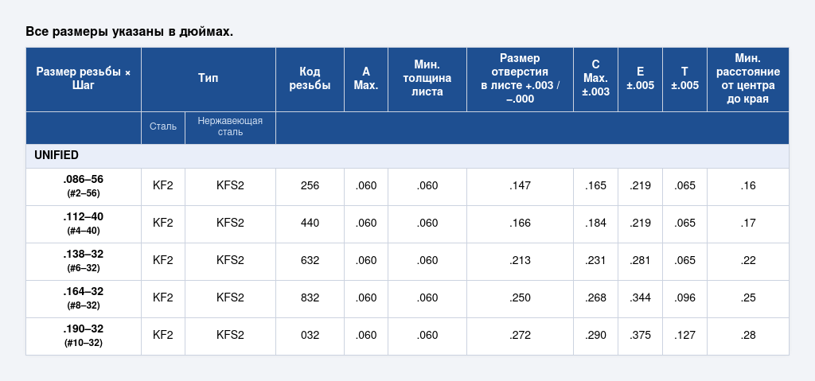Click the 'Размер отверстия в листе' header
The image size is (815, 381).
click(x=519, y=79)
